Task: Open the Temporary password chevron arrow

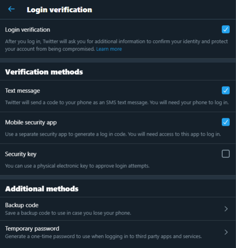Action: [x=226, y=232]
